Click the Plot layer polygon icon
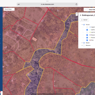 [90, 40]
